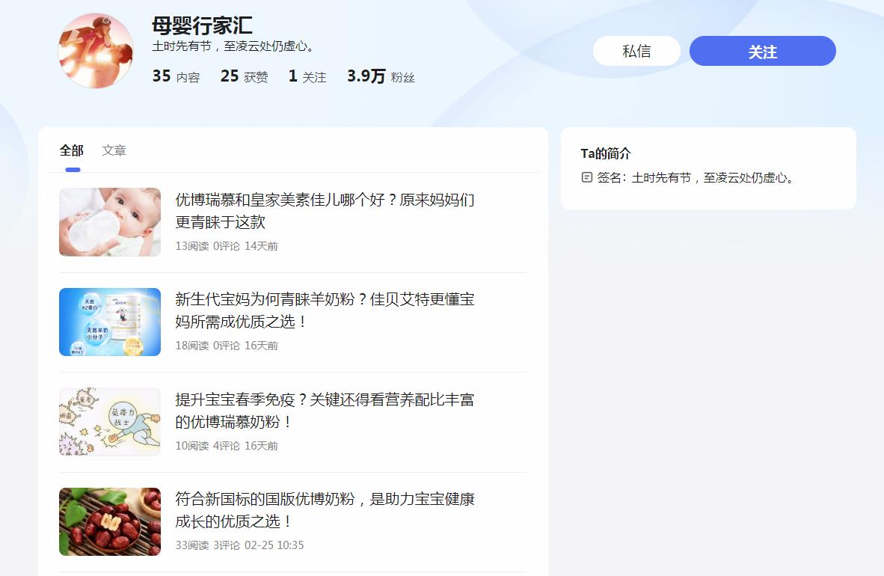
Task: Open the 35 内容 count
Action: point(176,76)
